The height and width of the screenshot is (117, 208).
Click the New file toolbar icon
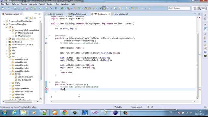point(3,8)
